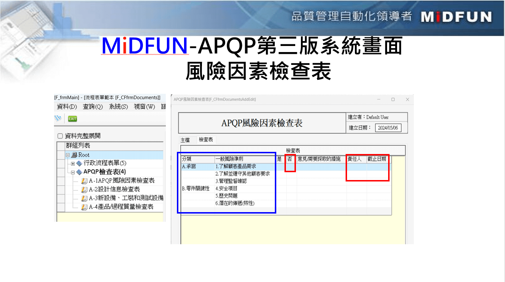Click the green EXIT toolbar icon
Image resolution: width=505 pixels, height=282 pixels.
[73, 119]
